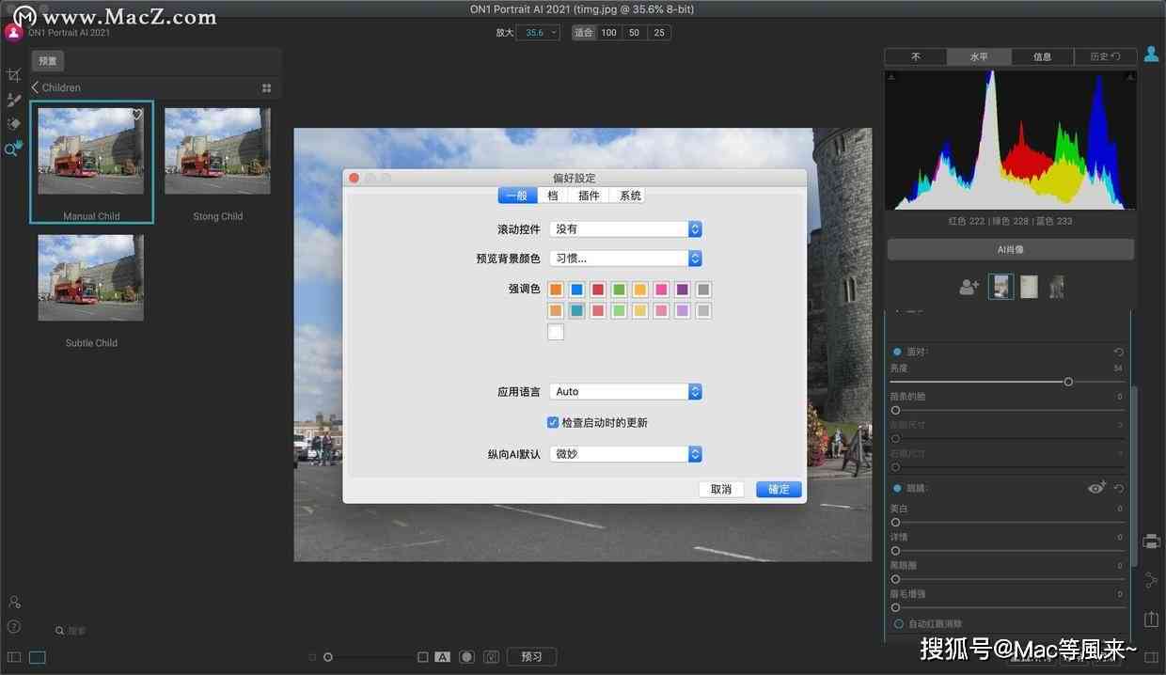This screenshot has height=675, width=1166.
Task: Select the Stong Child preset thumbnail
Action: pyautogui.click(x=217, y=151)
